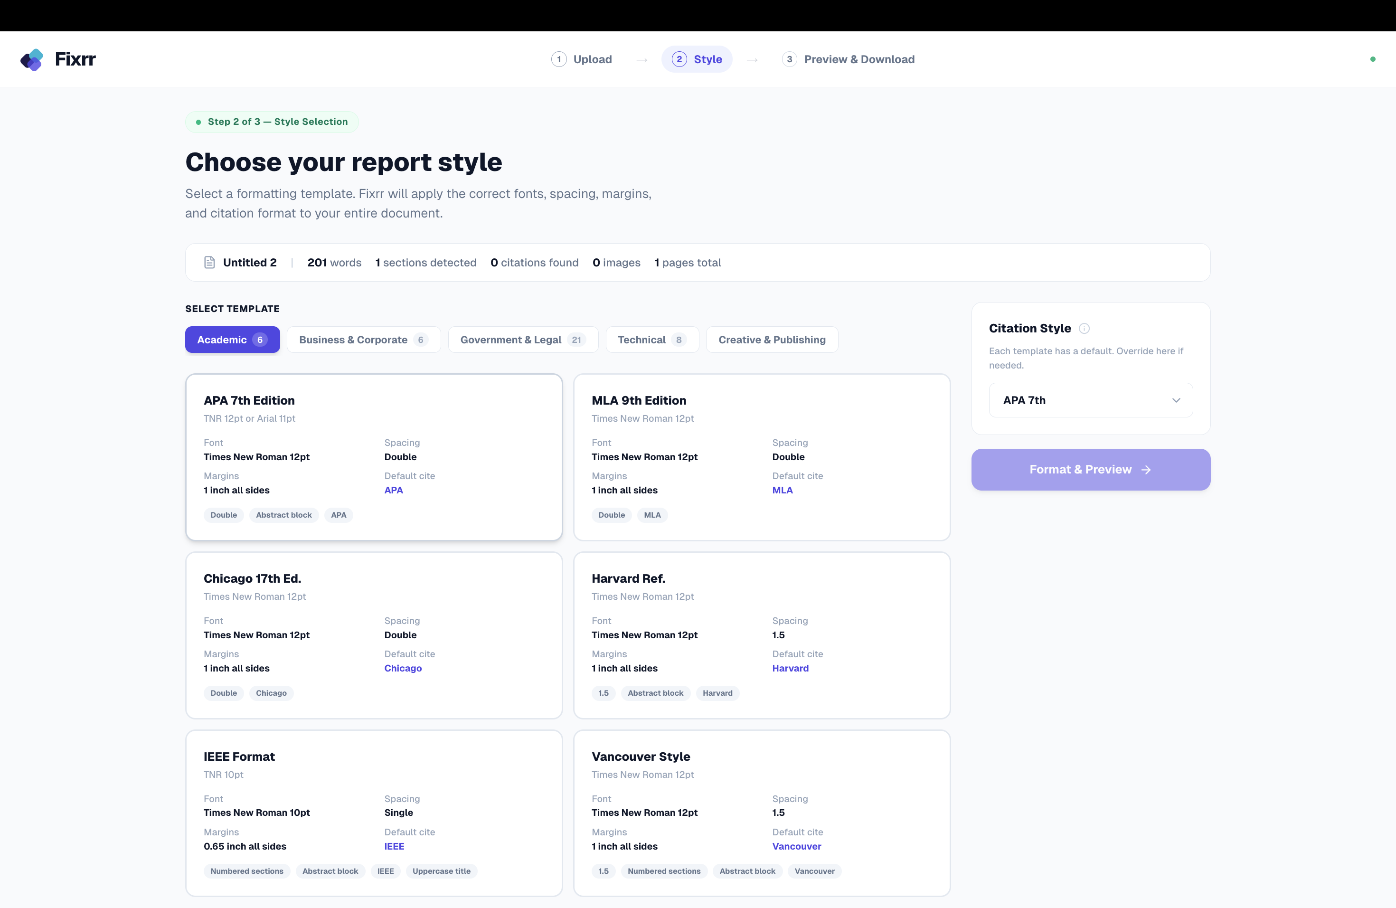Image resolution: width=1396 pixels, height=908 pixels.
Task: Click the document file icon beside Untitled 2
Action: point(209,262)
